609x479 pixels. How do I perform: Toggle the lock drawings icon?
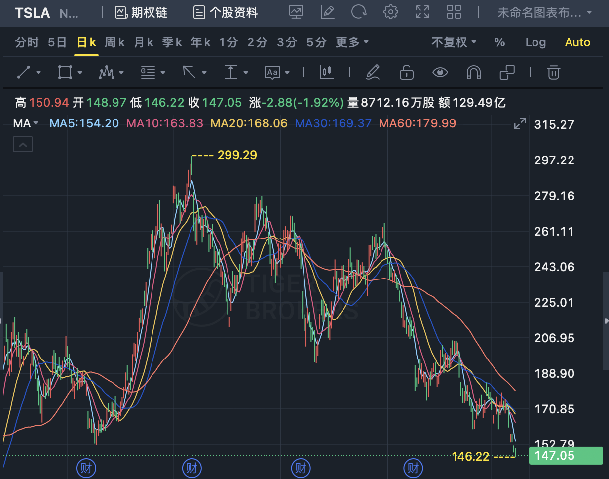406,73
